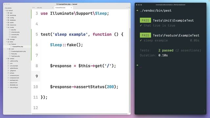The image size is (210, 118).
Task: Switch to the web.php editor tab
Action: coord(39,8)
